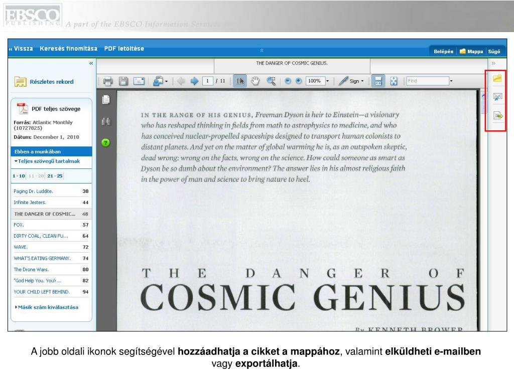Show articles 1 - 10

(x=19, y=176)
